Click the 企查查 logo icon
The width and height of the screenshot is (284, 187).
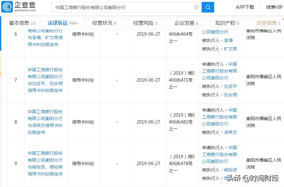pos(6,7)
